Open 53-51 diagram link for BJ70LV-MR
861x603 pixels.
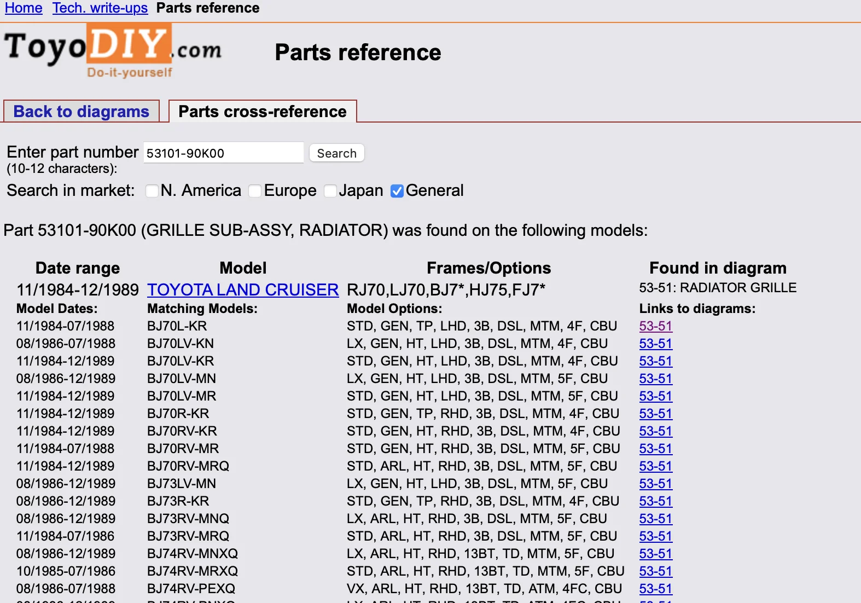tap(656, 396)
